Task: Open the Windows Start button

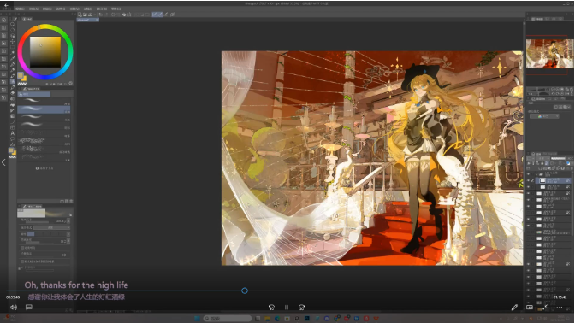Action: click(197, 319)
